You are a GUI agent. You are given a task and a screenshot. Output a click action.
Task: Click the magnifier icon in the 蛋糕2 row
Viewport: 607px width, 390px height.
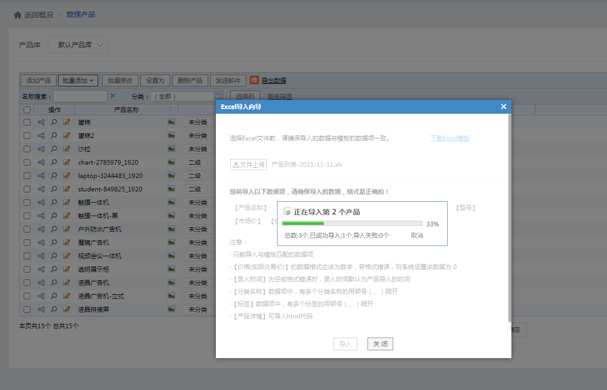tap(54, 135)
